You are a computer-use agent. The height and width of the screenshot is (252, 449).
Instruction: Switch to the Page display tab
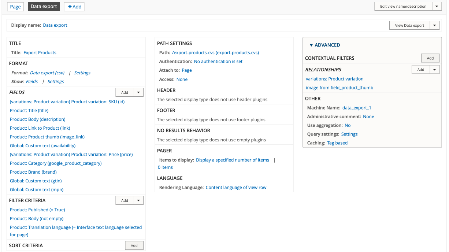coord(15,7)
